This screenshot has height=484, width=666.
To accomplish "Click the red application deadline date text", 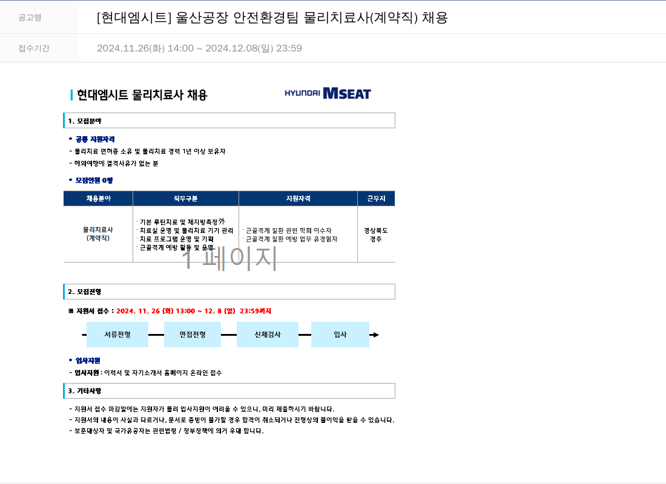I will point(194,311).
